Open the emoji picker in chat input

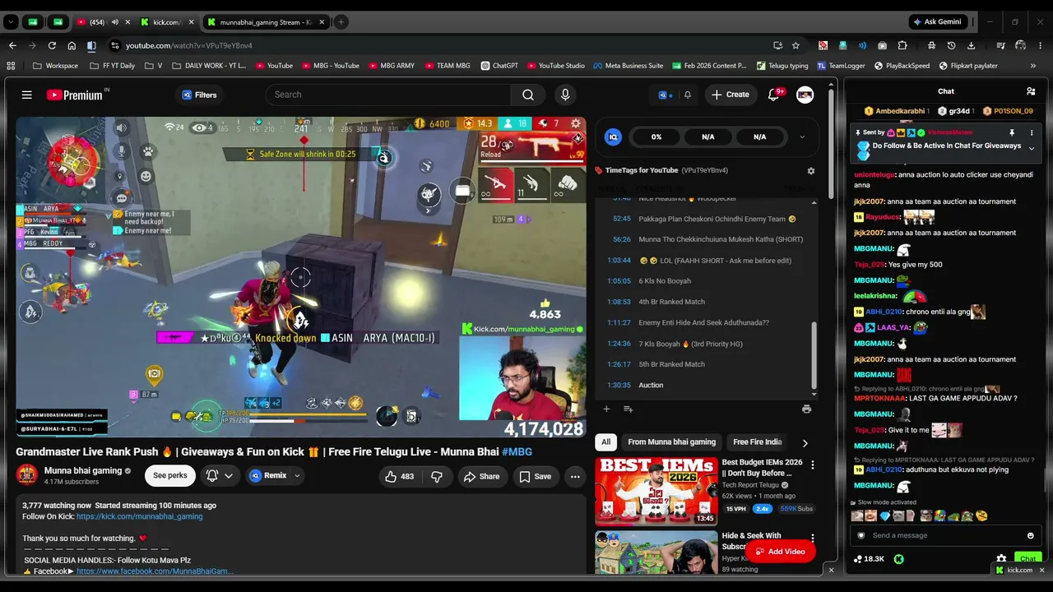[1030, 535]
